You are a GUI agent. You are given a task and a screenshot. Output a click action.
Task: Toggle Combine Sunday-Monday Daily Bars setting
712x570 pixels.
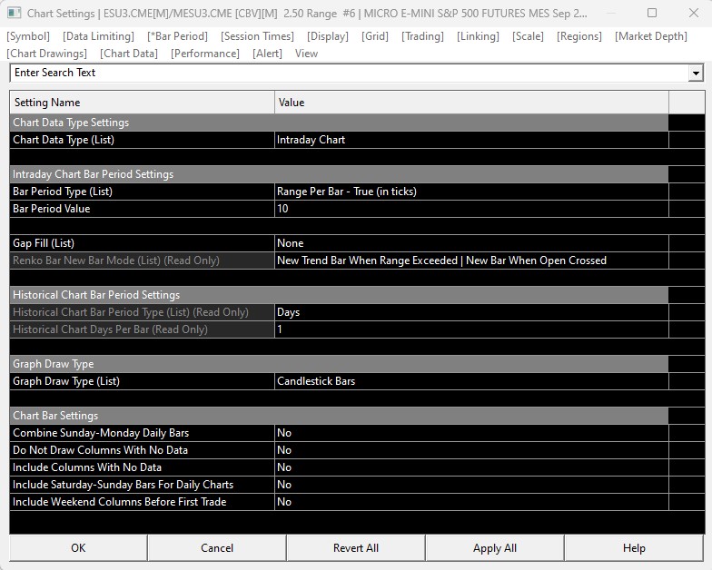(x=470, y=433)
